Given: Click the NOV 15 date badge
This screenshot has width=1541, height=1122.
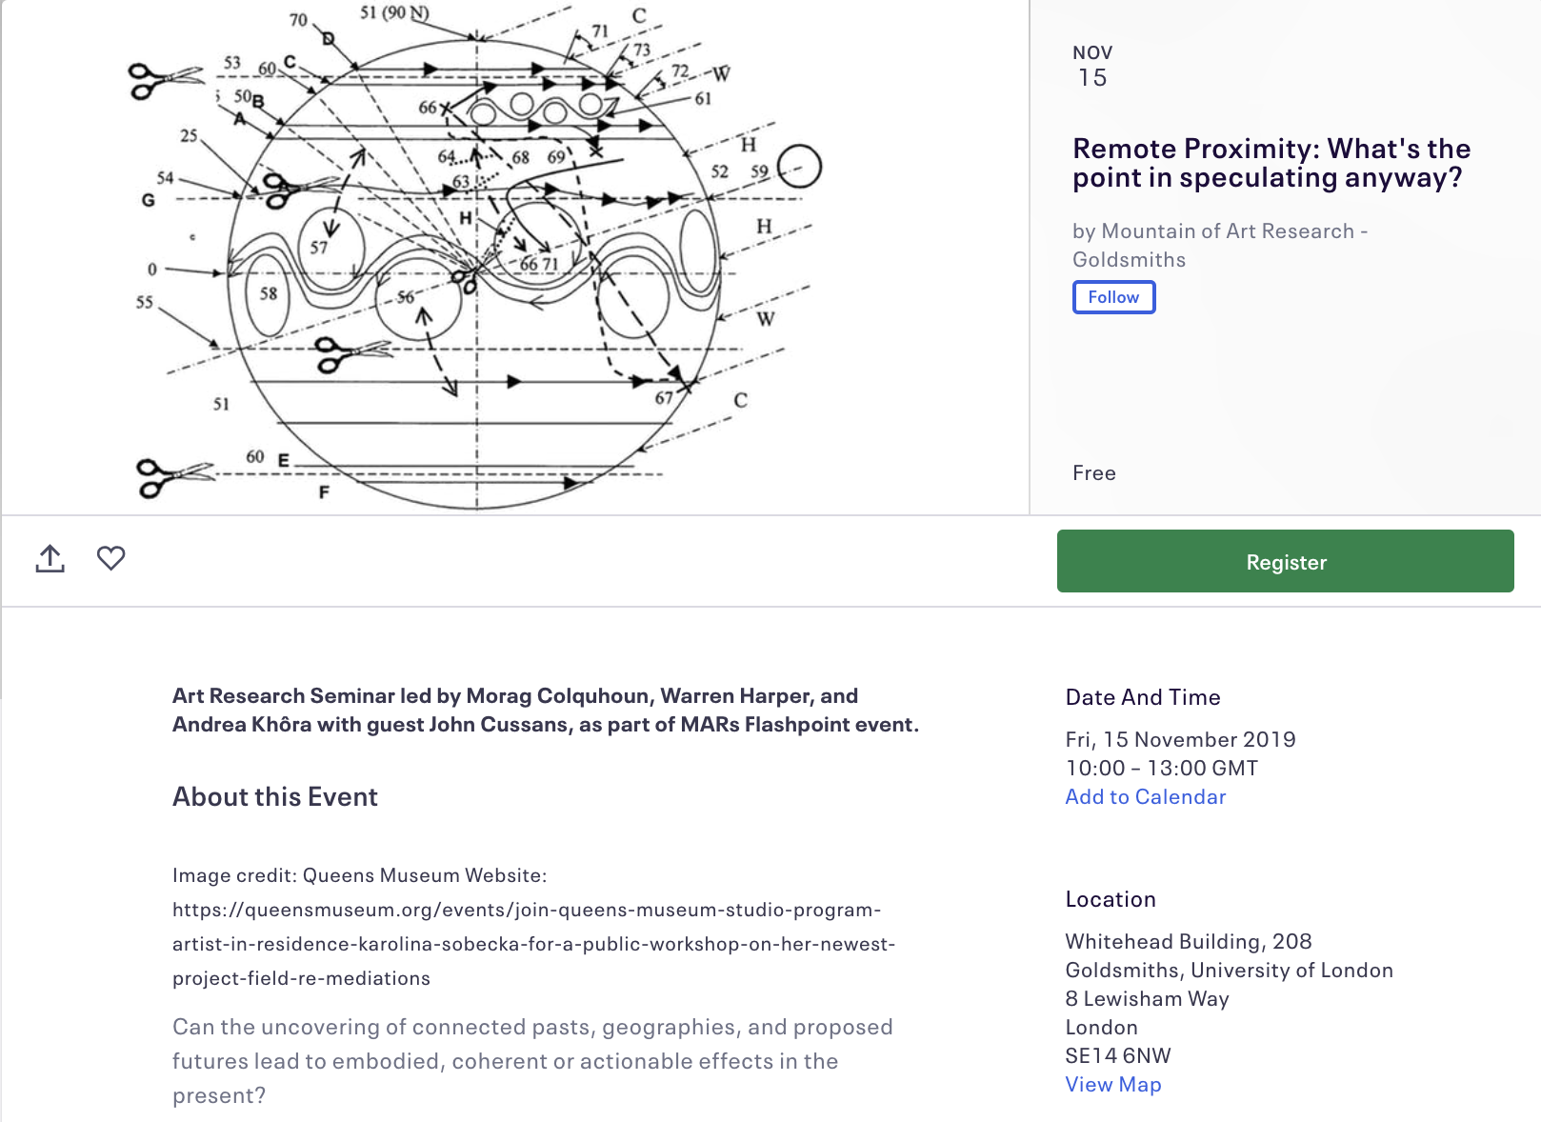Looking at the screenshot, I should tap(1092, 67).
